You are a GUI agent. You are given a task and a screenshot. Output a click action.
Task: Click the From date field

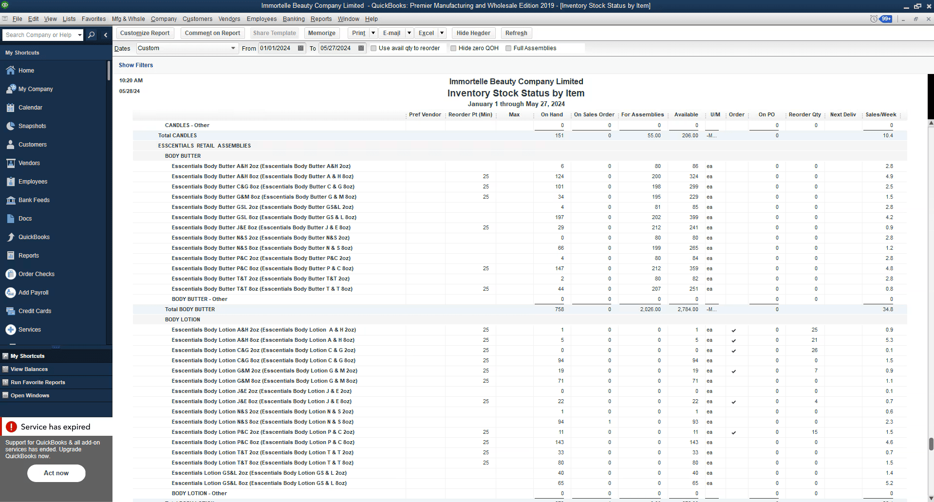[x=277, y=48]
